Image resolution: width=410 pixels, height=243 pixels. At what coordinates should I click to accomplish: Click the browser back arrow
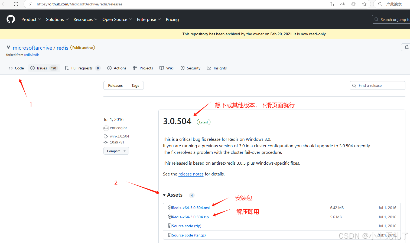tap(4, 4)
